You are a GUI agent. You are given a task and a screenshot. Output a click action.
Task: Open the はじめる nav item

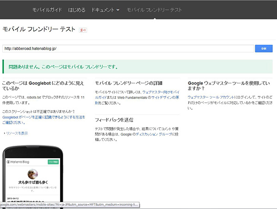[x=77, y=10]
